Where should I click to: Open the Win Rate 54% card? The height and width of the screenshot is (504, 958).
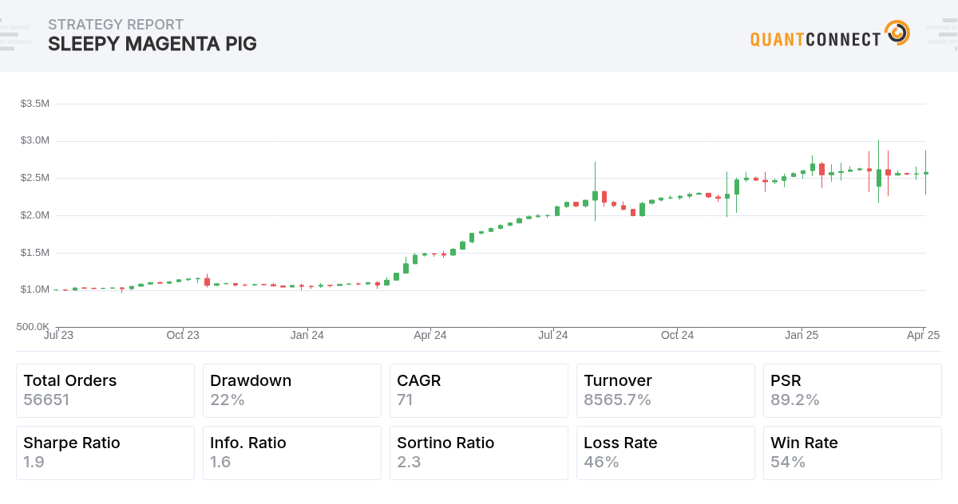(x=853, y=453)
